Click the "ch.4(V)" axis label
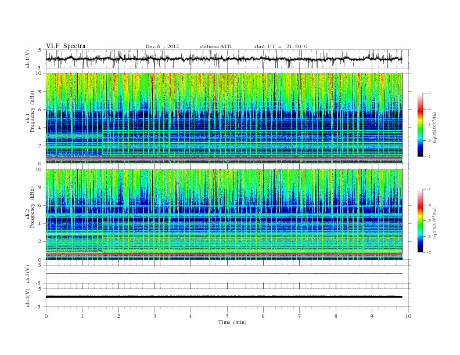Viewport: 460px width, 355px height. [x=28, y=298]
